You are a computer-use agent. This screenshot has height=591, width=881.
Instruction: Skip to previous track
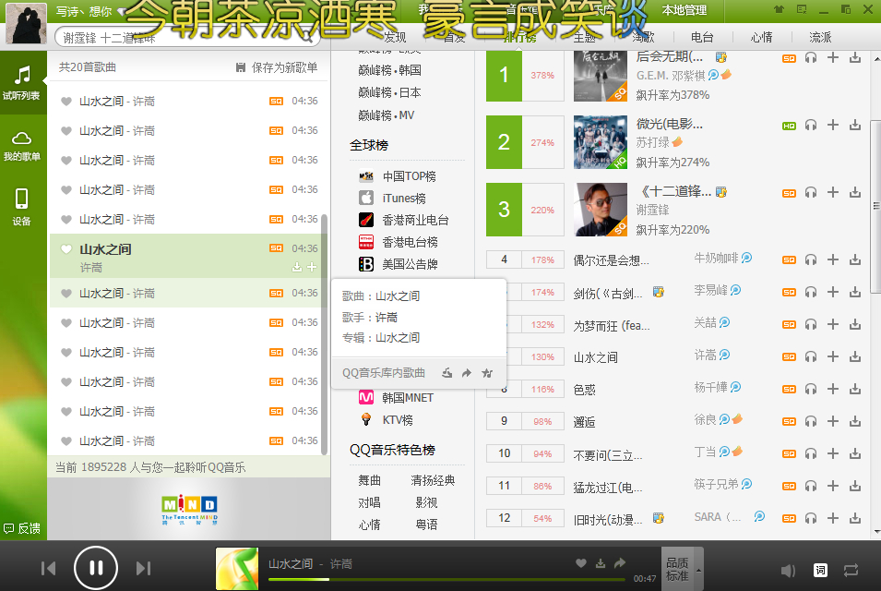pyautogui.click(x=48, y=568)
